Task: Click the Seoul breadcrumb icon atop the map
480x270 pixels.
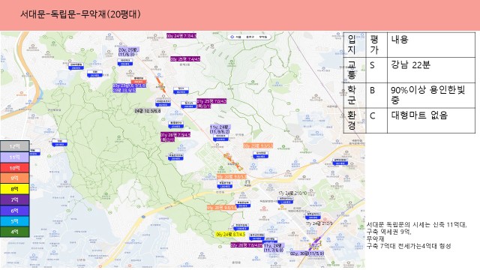Action: tap(232, 37)
